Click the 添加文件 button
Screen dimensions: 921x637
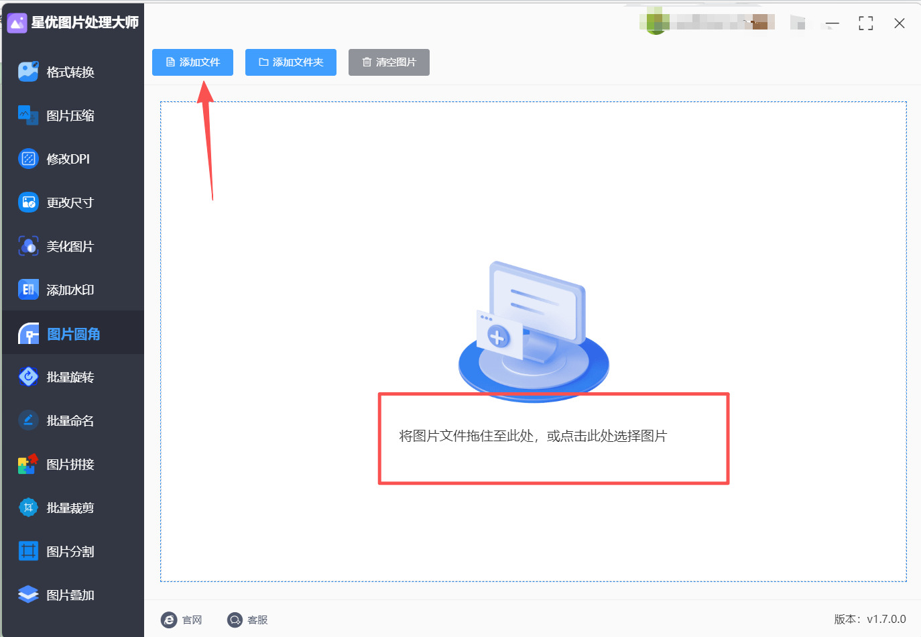click(192, 62)
